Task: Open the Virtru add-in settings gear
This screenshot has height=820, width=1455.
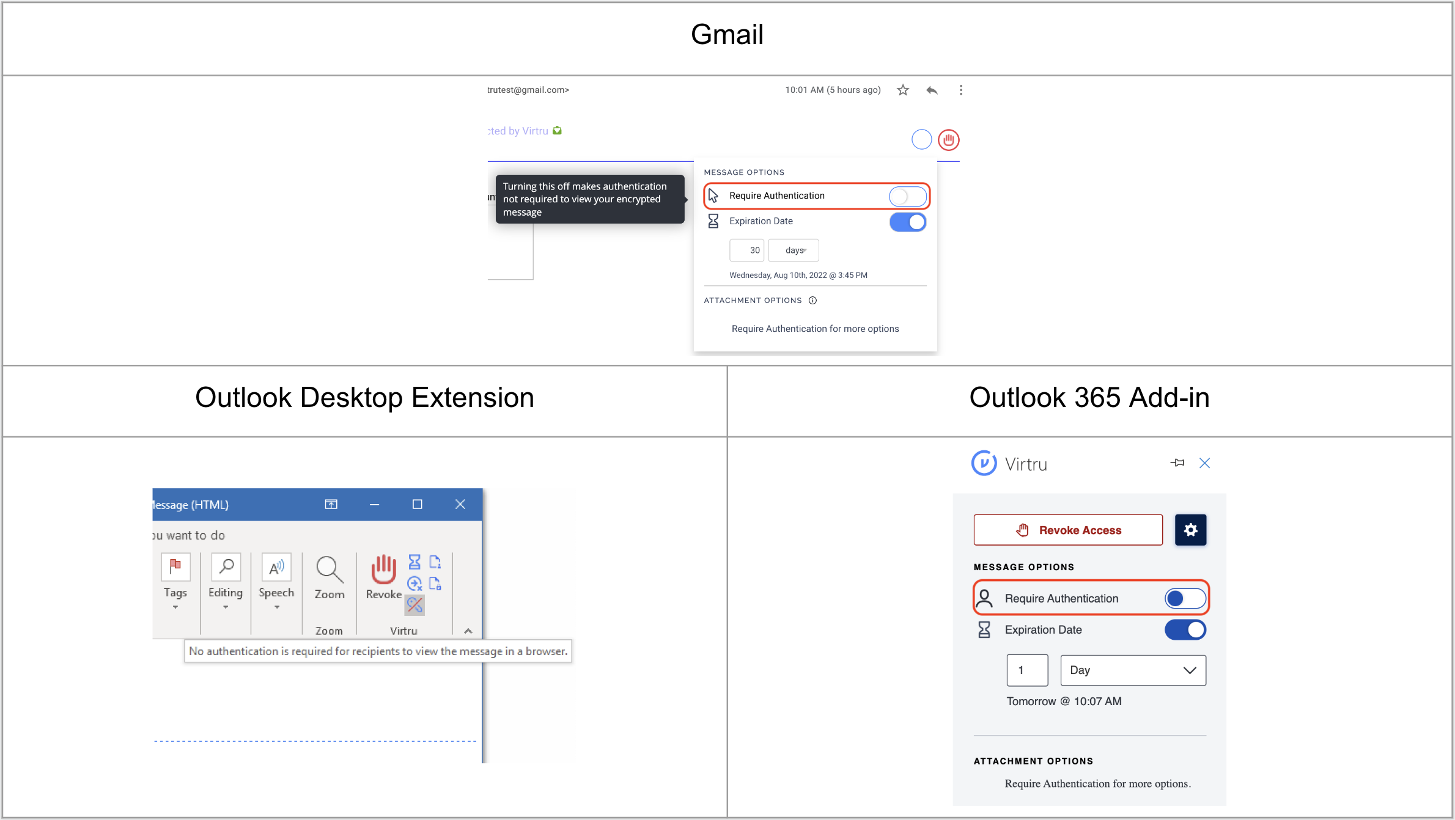Action: [x=1190, y=530]
